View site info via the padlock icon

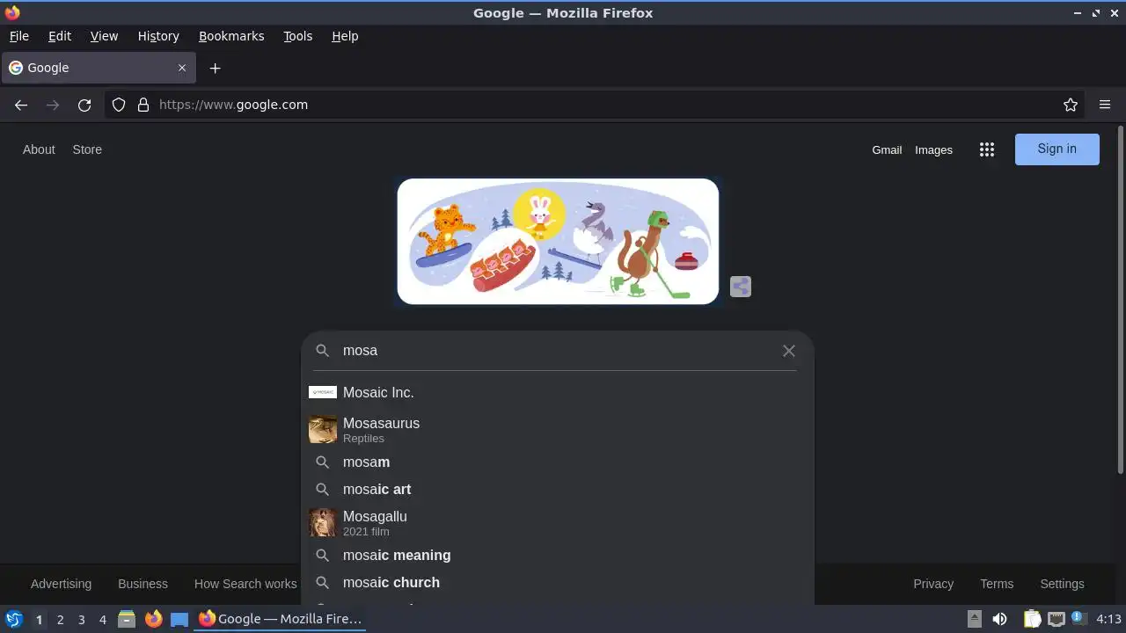point(143,105)
